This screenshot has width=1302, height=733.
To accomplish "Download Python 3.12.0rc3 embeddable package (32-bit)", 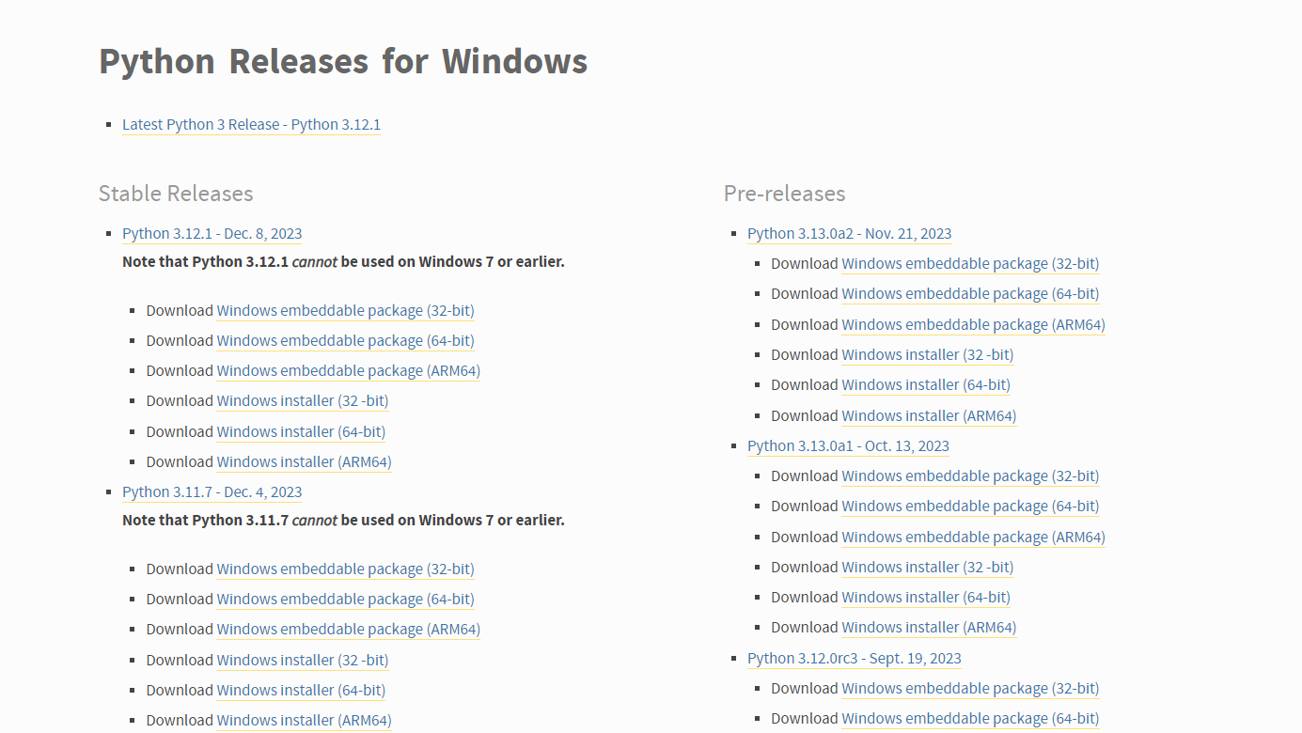I will tap(970, 689).
